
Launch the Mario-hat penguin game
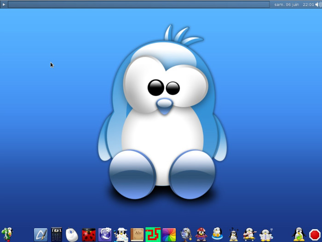tap(201, 235)
